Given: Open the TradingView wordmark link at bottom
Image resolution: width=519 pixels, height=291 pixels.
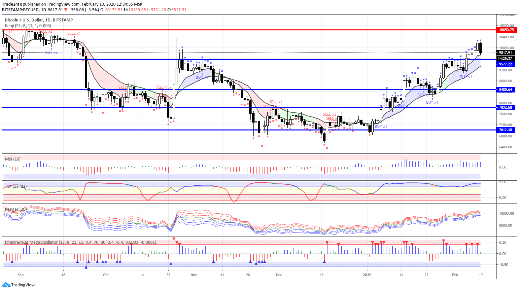Looking at the screenshot, I should pos(23,285).
